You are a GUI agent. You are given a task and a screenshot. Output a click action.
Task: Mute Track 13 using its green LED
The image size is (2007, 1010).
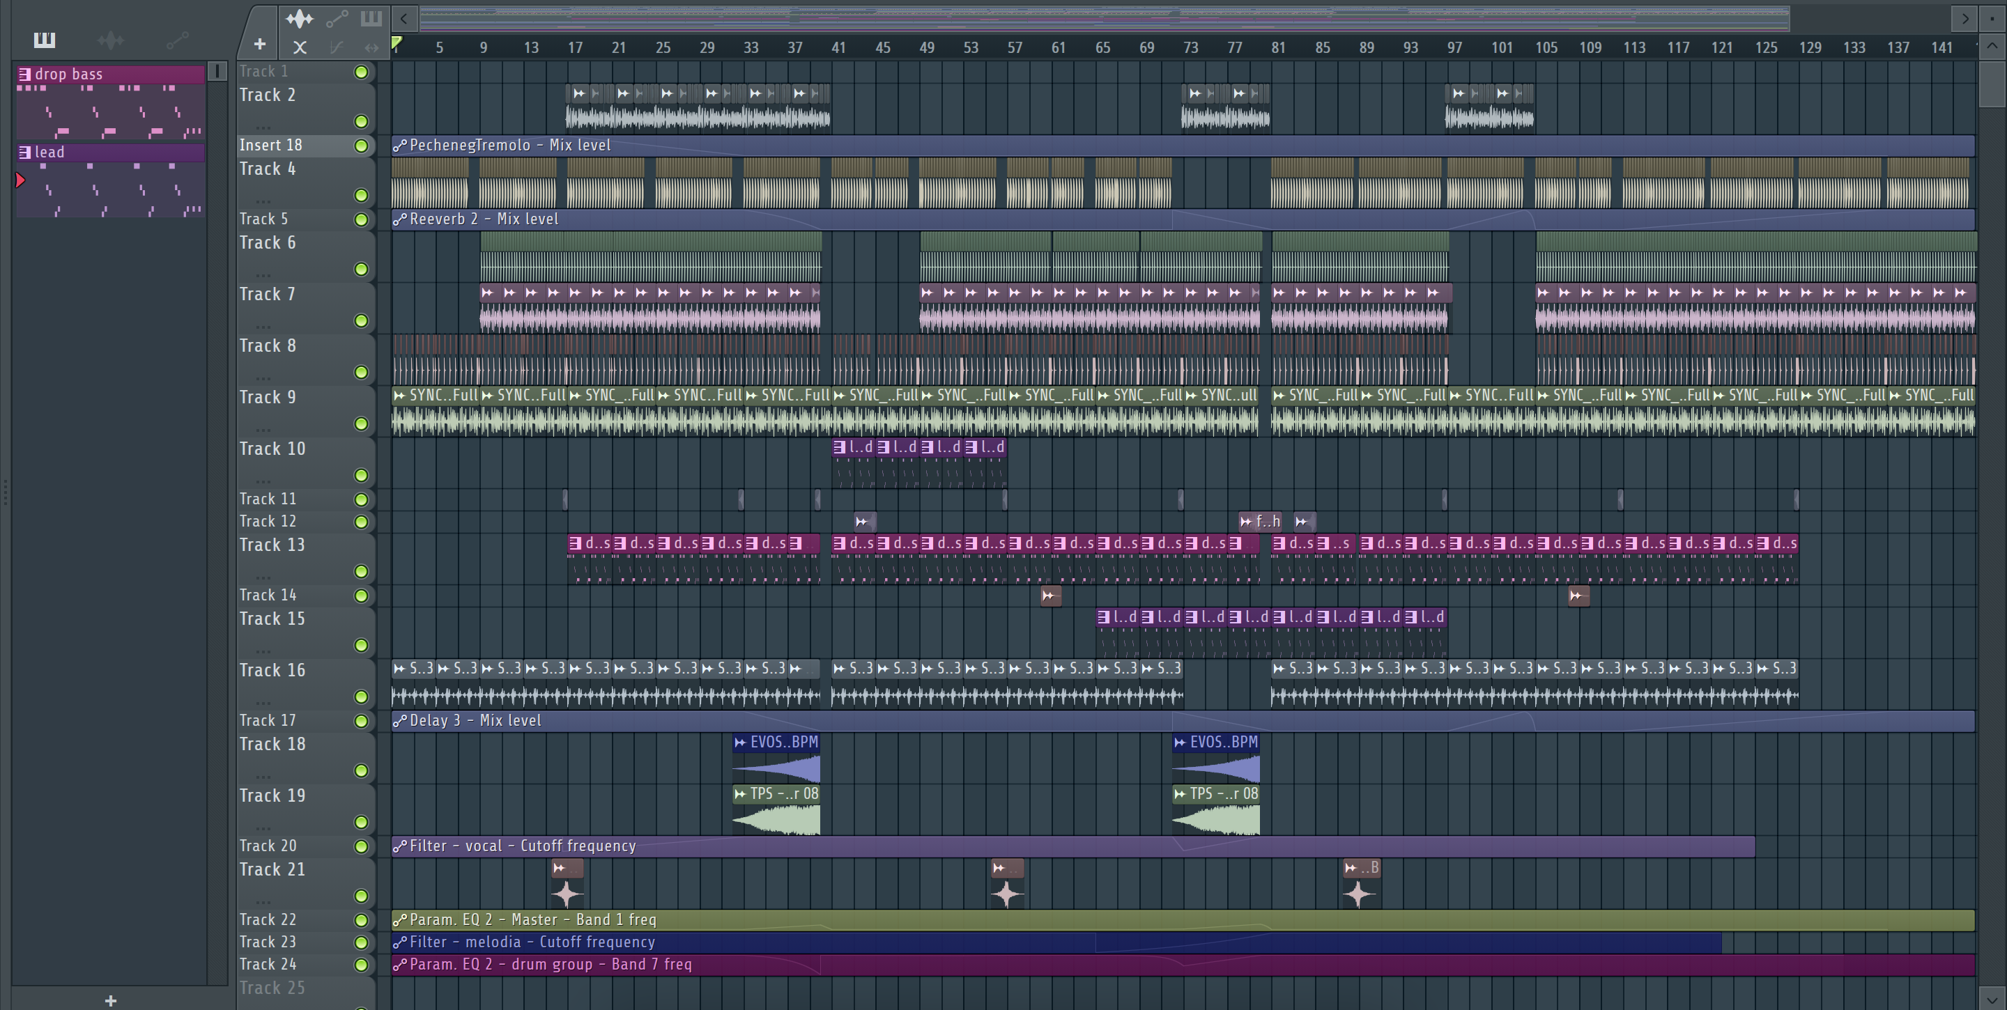pyautogui.click(x=361, y=572)
